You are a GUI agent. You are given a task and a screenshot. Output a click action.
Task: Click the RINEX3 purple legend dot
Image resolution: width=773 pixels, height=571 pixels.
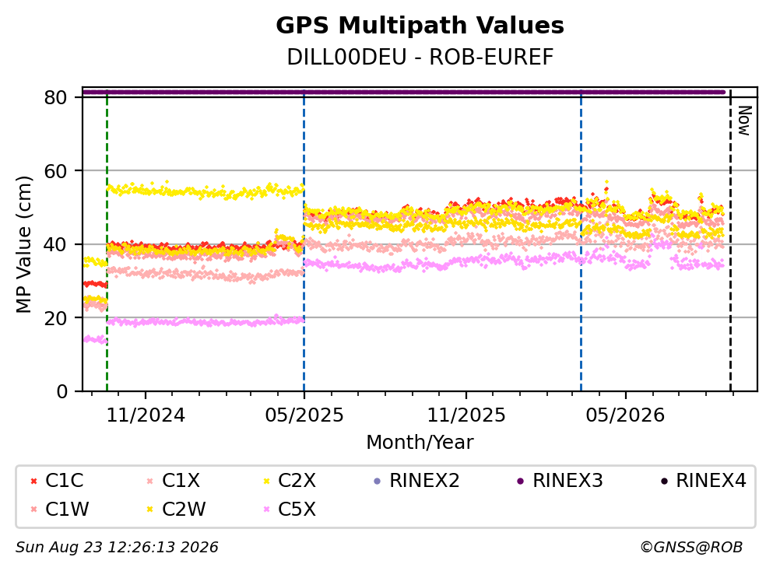tap(521, 481)
